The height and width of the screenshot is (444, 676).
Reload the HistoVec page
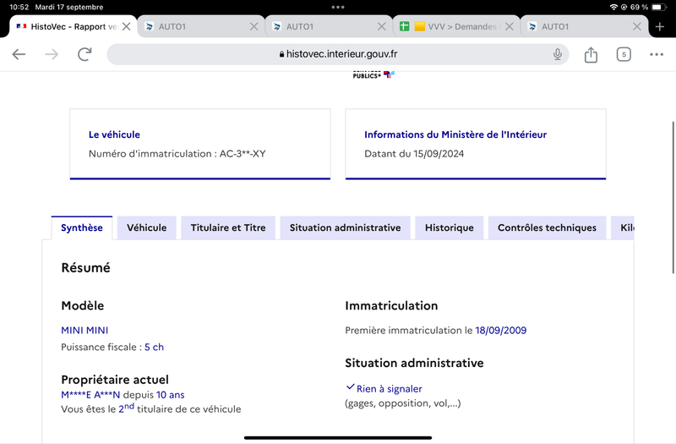84,54
